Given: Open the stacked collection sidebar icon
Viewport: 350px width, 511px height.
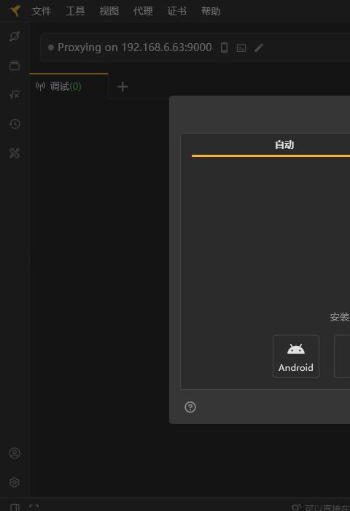Looking at the screenshot, I should click(x=15, y=66).
